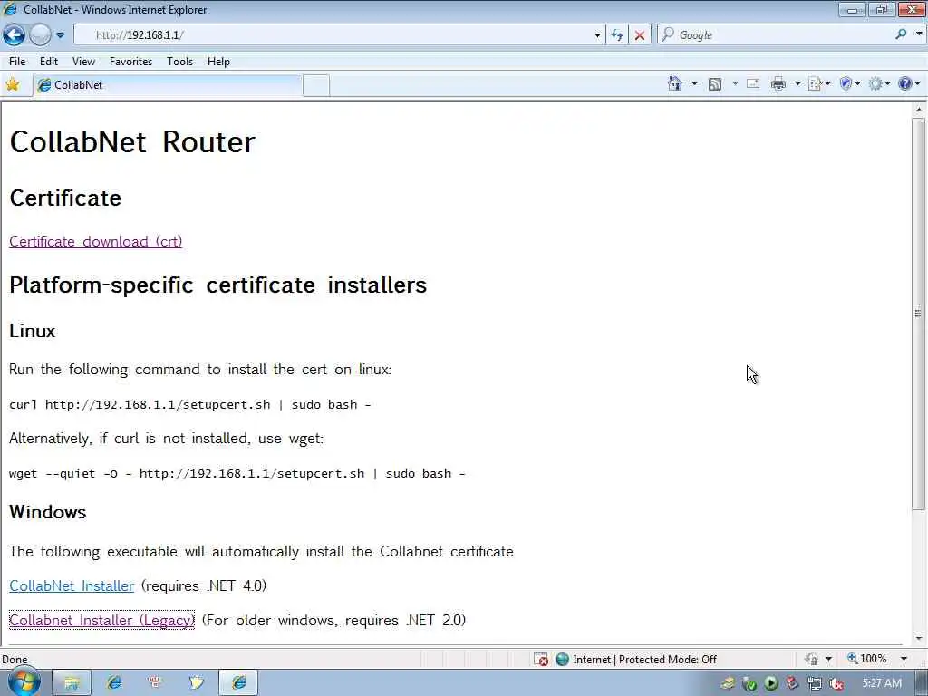The height and width of the screenshot is (696, 928).
Task: Open the Help question-mark icon
Action: pyautogui.click(x=905, y=84)
